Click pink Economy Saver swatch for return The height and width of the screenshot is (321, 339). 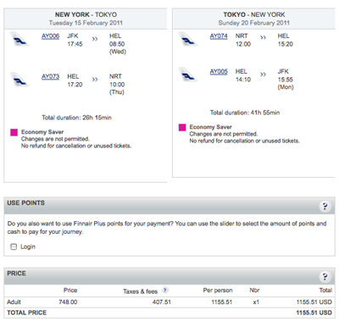[x=182, y=127]
